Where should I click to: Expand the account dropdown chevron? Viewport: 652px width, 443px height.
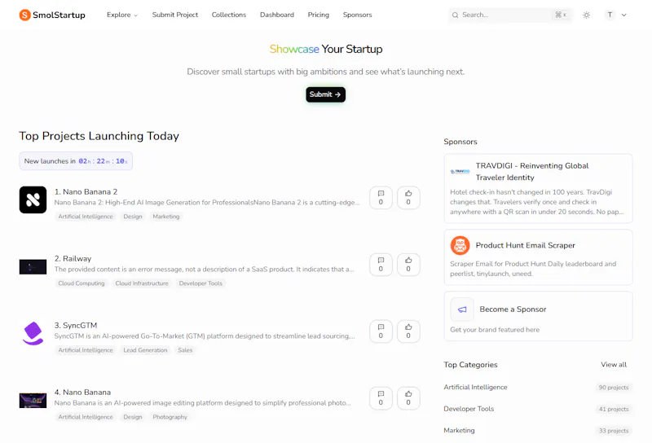(623, 15)
